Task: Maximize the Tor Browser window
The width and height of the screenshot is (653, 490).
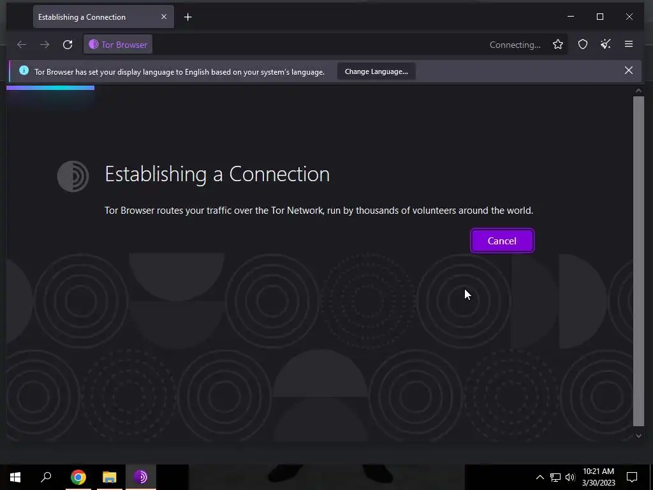Action: point(599,17)
